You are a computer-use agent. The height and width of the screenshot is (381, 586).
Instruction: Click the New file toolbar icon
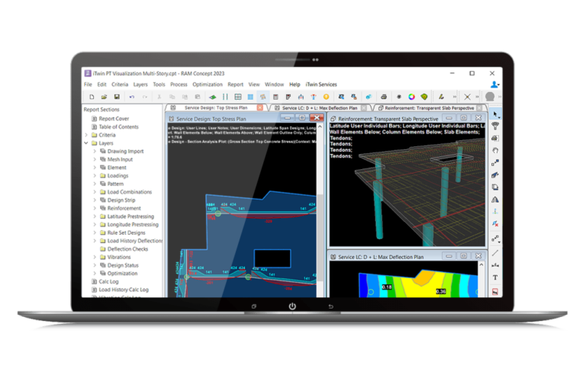[x=91, y=97]
